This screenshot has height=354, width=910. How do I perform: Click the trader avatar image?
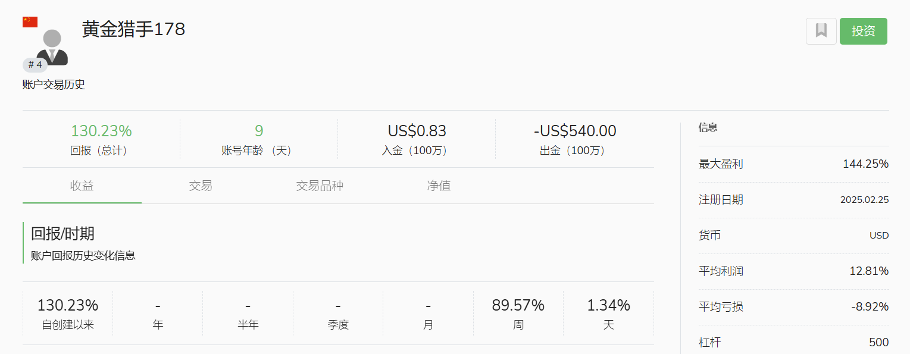coord(52,46)
